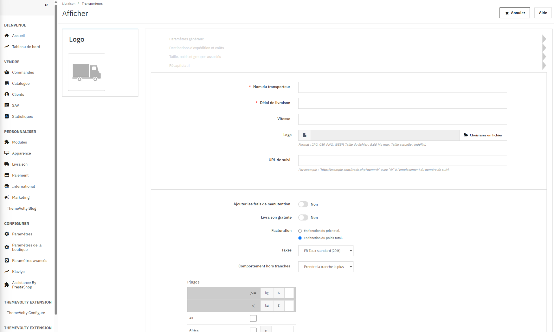Image resolution: width=554 pixels, height=332 pixels.
Task: Click the International globe icon
Action: coord(7,186)
